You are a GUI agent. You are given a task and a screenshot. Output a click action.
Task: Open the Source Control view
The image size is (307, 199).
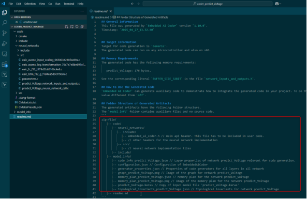click(x=4, y=33)
